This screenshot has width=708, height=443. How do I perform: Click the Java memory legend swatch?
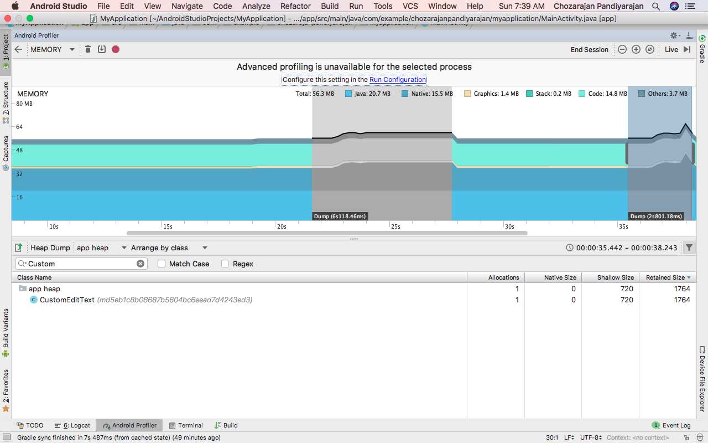point(348,94)
